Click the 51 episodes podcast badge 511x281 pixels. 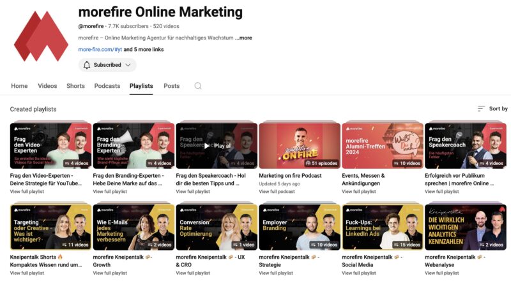point(321,163)
